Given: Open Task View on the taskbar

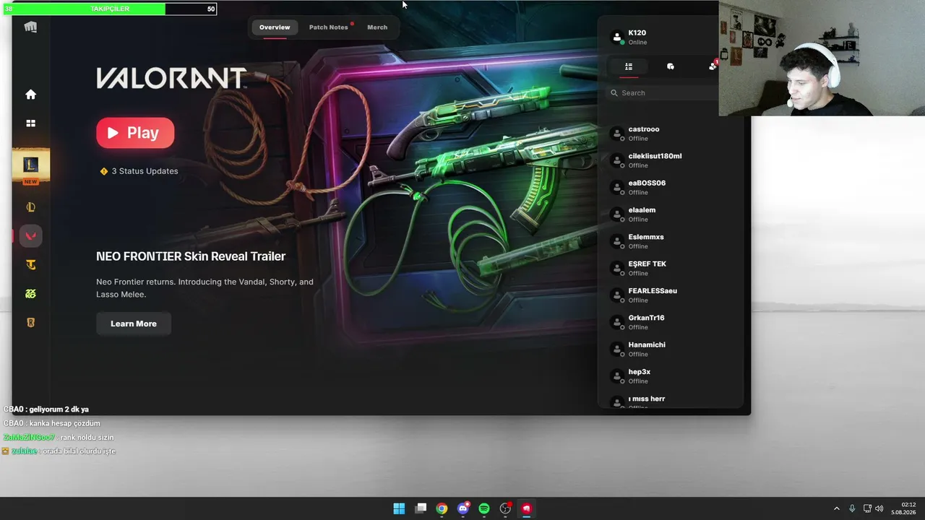Looking at the screenshot, I should (421, 508).
